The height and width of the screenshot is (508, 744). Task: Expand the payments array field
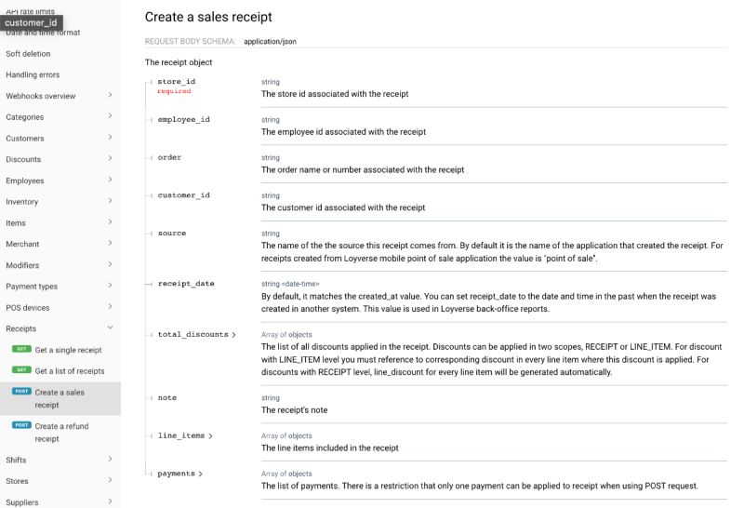[179, 474]
